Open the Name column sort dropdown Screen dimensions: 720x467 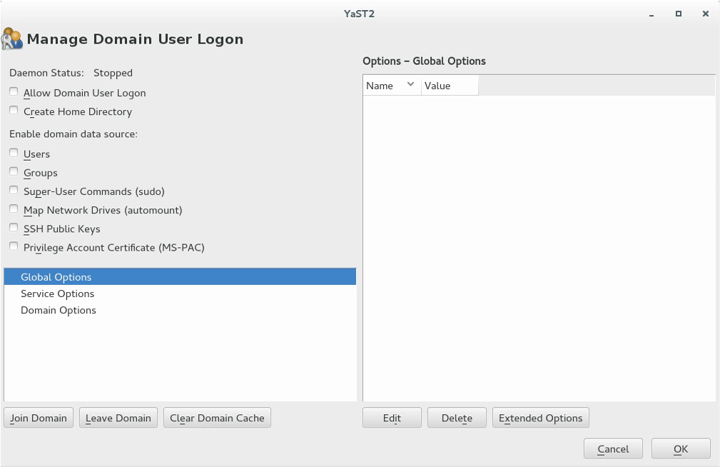coord(411,85)
